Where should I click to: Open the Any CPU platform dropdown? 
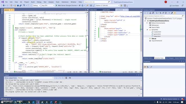[48, 5]
